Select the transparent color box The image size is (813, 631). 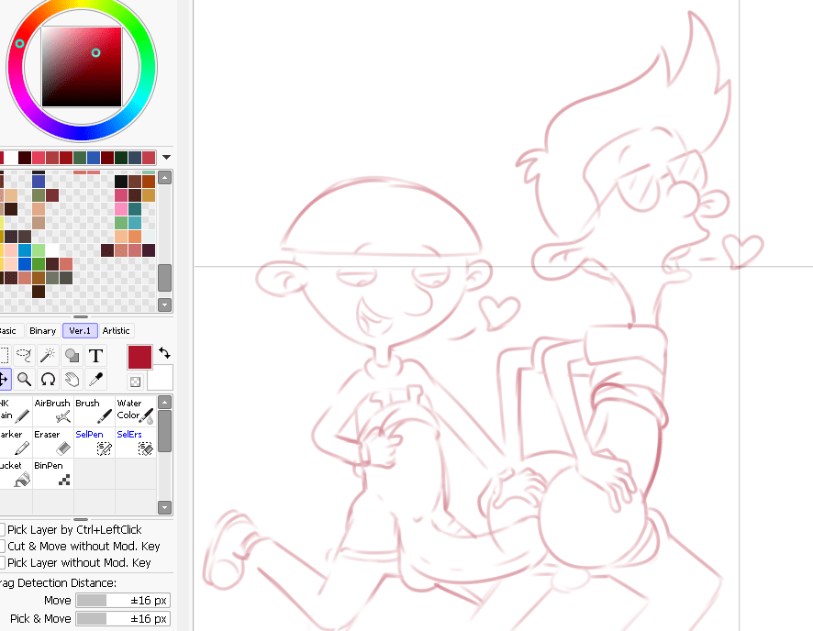(x=135, y=382)
